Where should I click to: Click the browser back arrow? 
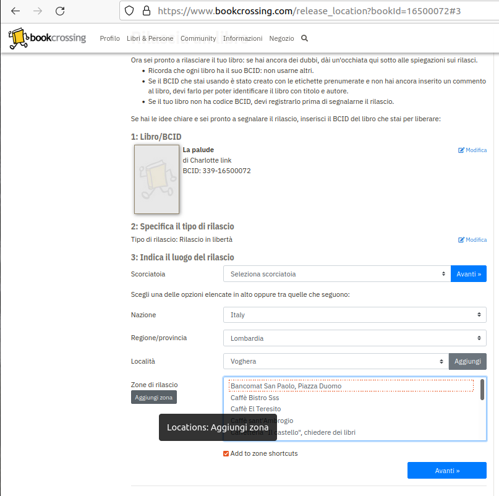click(15, 11)
